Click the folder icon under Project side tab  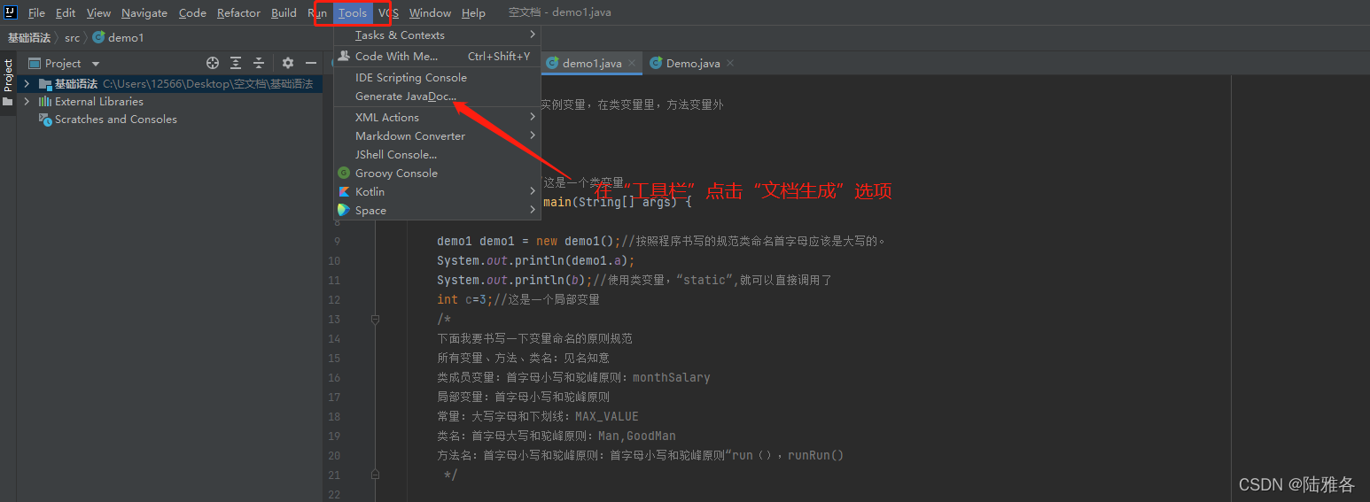(8, 102)
